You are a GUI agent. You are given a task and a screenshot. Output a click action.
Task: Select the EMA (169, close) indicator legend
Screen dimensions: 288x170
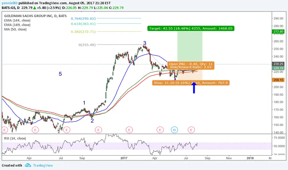17,25
